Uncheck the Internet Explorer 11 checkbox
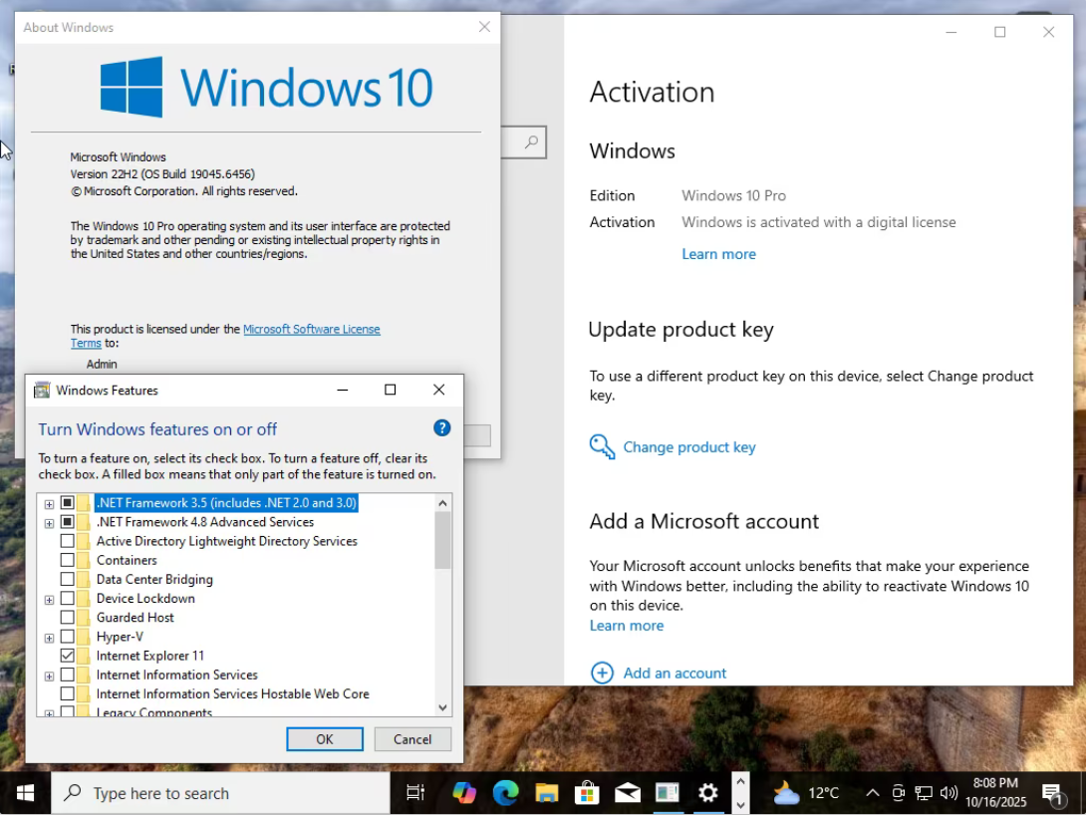The image size is (1086, 815). [68, 656]
